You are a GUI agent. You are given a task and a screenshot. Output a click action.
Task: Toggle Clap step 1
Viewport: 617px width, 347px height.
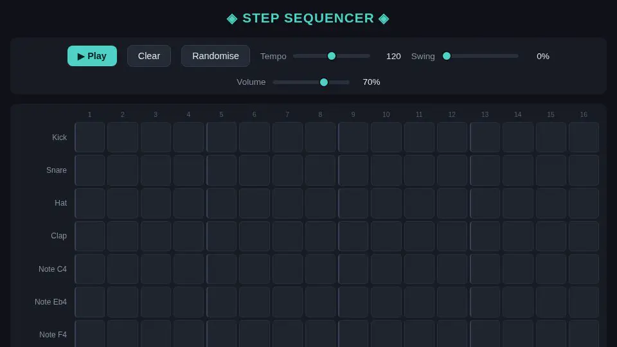point(90,236)
